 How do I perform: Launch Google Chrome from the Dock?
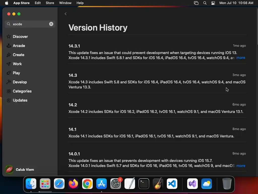87,184
